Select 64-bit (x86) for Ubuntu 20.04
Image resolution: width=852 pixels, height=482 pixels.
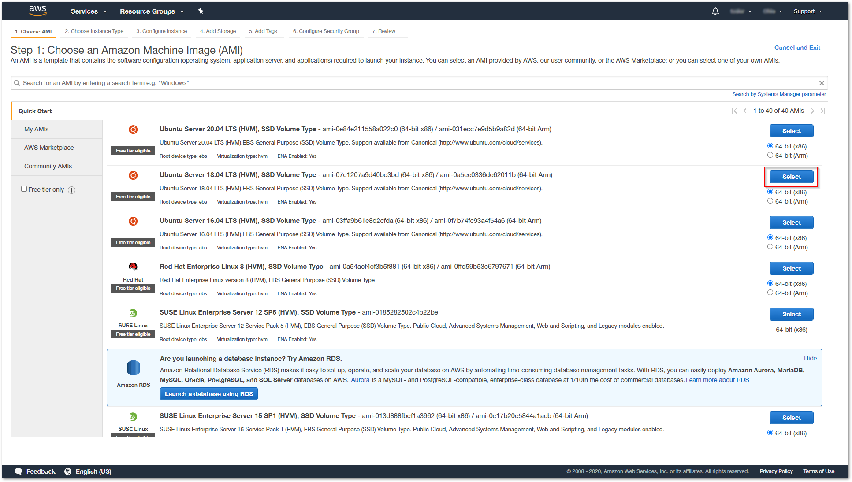click(x=770, y=146)
